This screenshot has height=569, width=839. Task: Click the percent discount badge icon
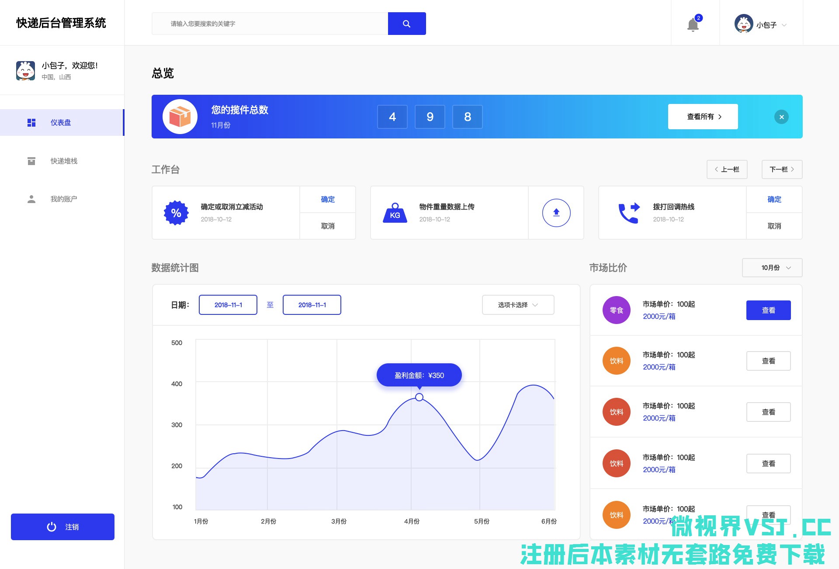click(176, 213)
